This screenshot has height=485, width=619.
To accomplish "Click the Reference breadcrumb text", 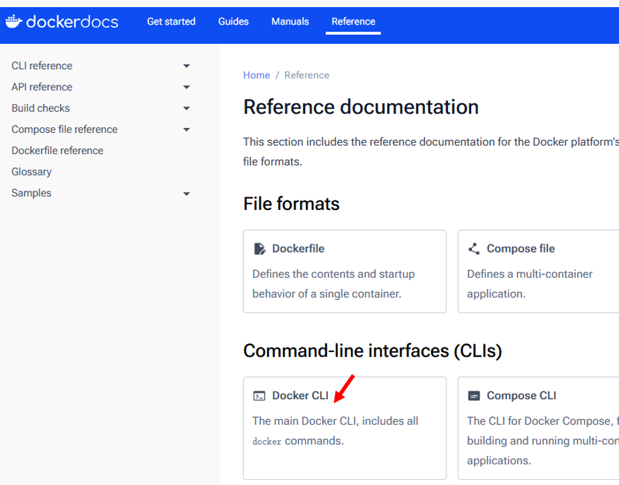I will point(307,75).
